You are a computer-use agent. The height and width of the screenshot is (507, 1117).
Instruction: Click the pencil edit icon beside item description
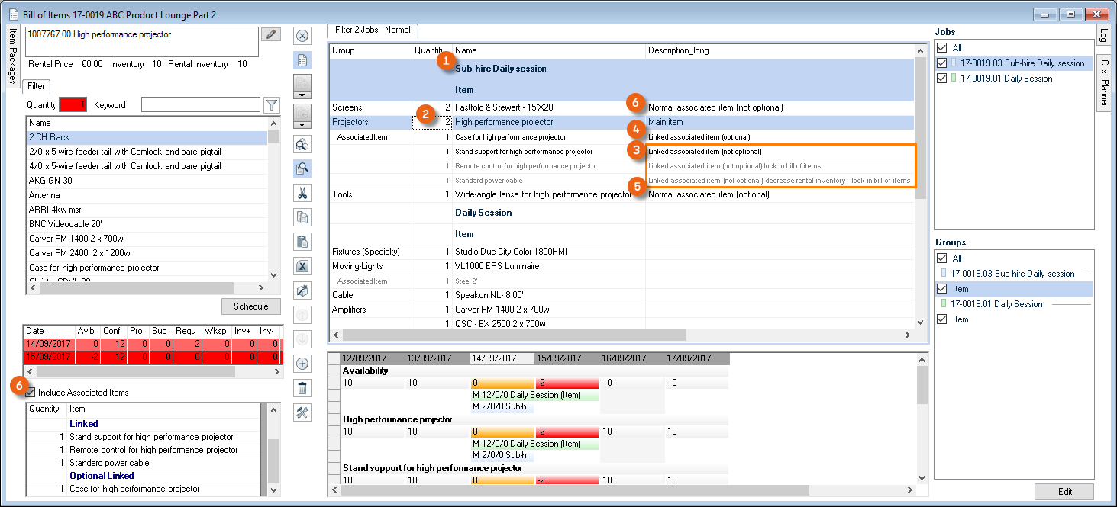coord(270,34)
